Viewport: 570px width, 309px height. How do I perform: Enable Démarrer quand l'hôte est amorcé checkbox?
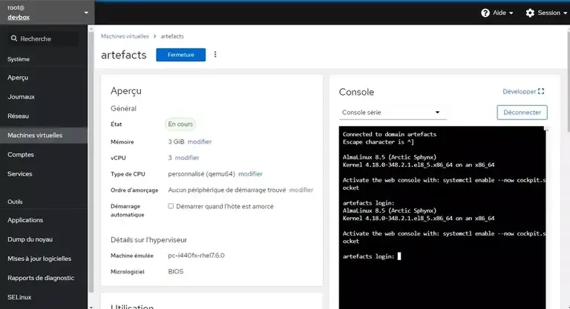point(171,206)
